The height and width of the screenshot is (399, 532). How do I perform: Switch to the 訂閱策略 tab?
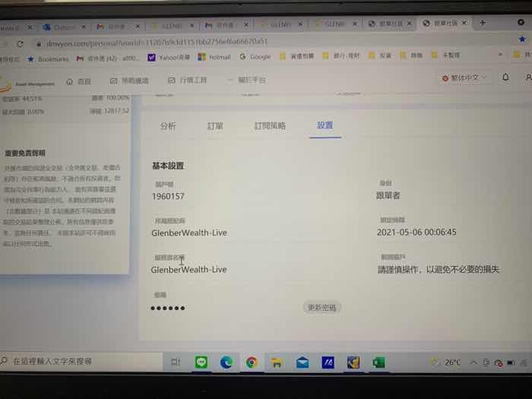tap(270, 125)
